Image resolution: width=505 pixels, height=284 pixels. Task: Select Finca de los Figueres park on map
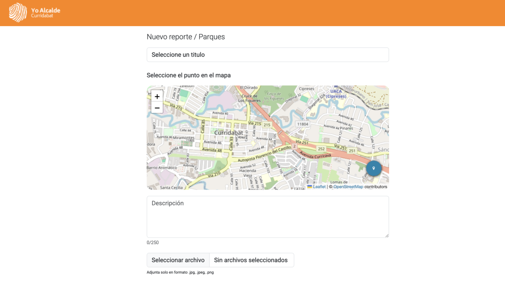pos(273,95)
